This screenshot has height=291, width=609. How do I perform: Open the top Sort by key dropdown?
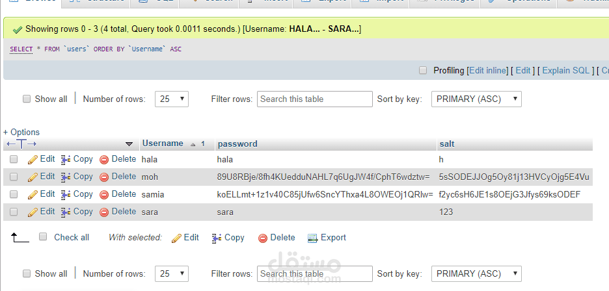476,99
